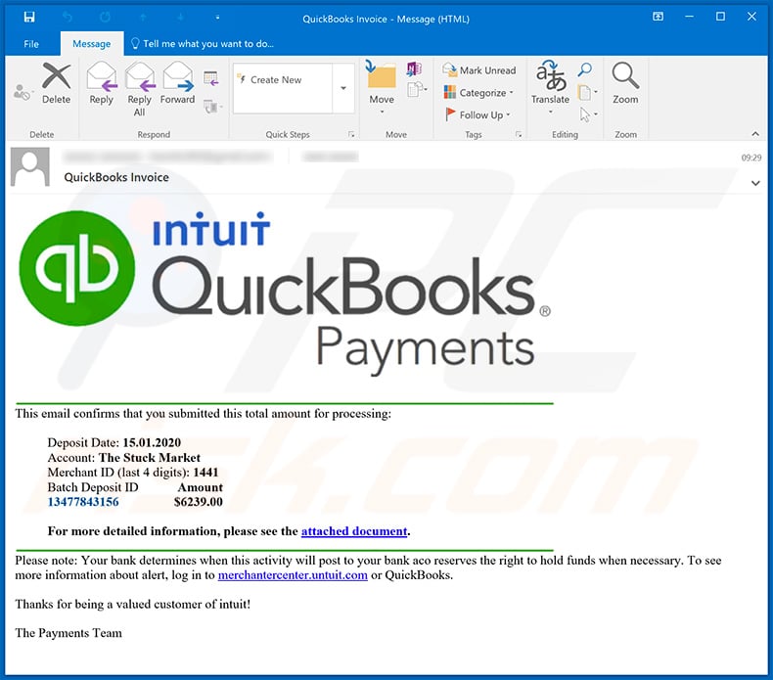This screenshot has height=680, width=773.
Task: Open the More respond actions dropdown
Action: tap(213, 107)
